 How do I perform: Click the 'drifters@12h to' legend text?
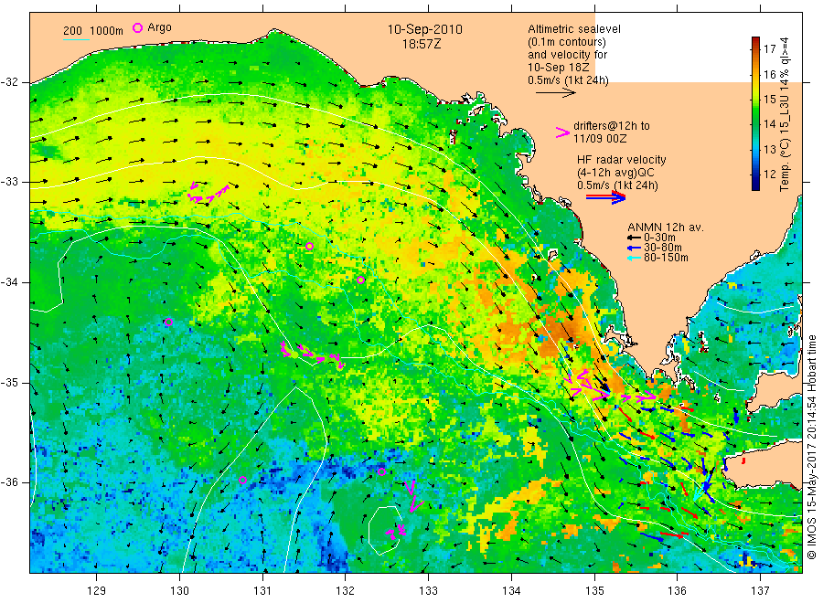pos(611,126)
